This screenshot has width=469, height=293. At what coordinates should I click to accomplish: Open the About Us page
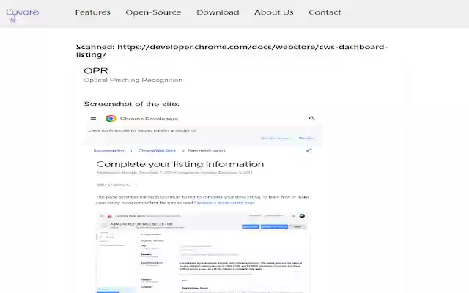coord(274,12)
